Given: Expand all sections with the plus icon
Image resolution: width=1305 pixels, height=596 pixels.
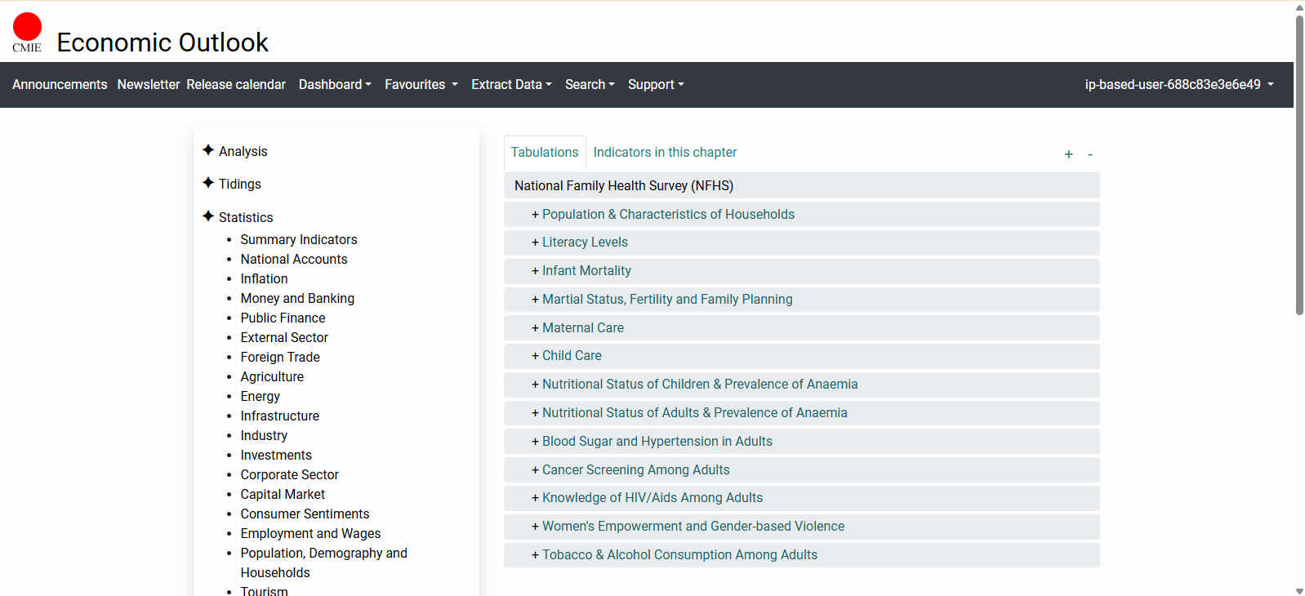Looking at the screenshot, I should 1068,154.
